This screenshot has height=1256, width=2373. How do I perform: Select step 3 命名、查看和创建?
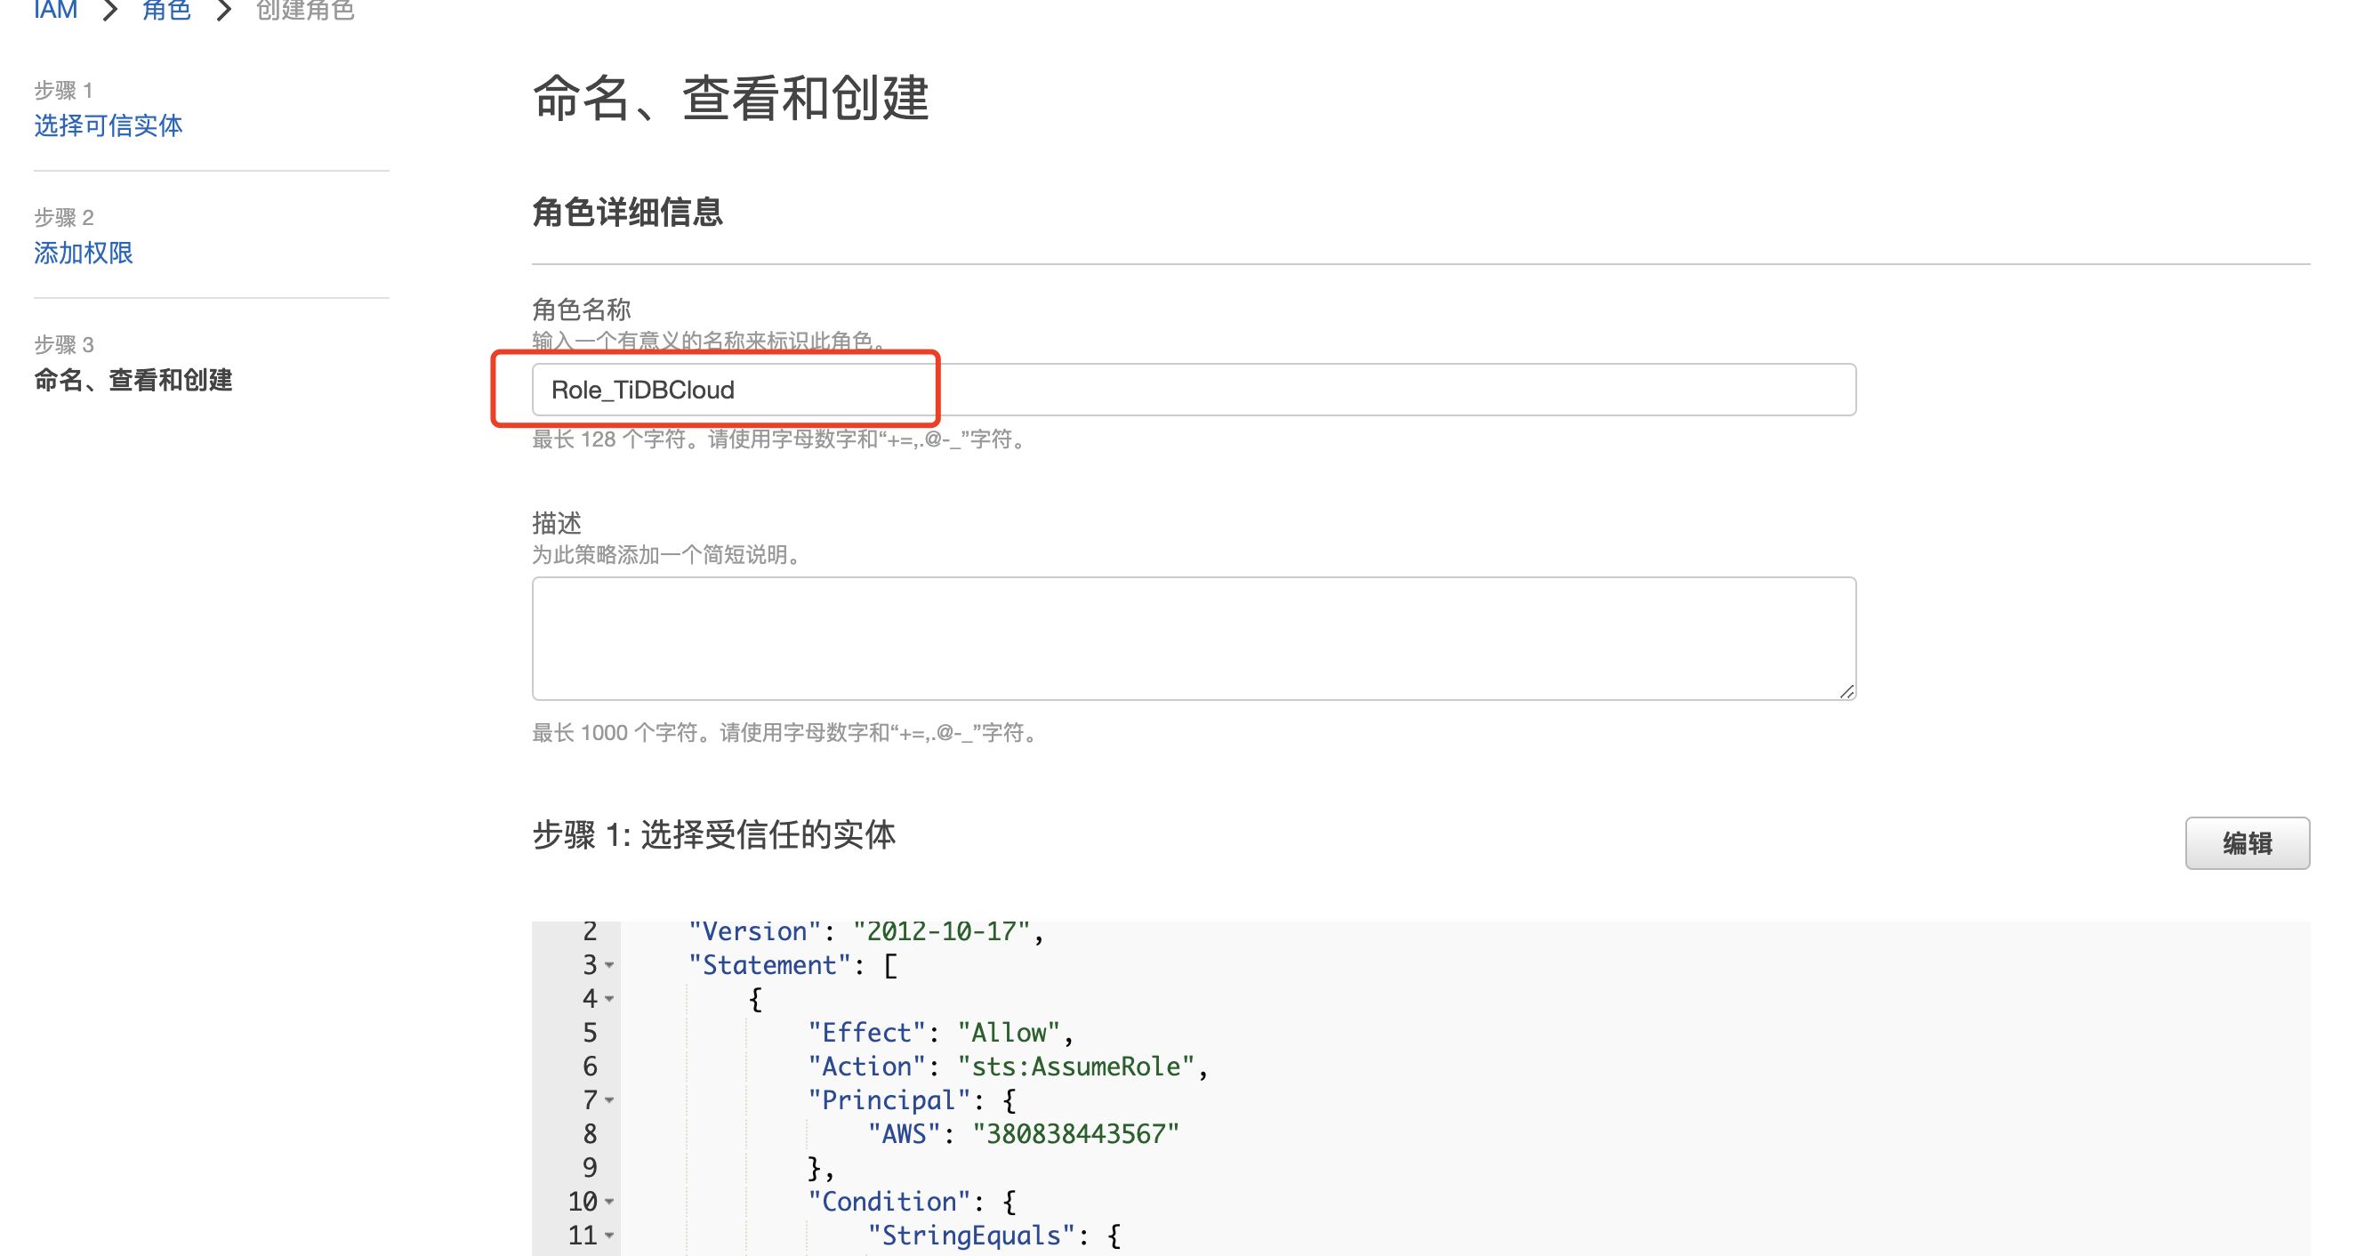click(x=133, y=380)
